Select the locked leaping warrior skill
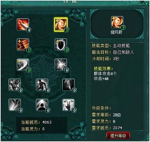150x142 pixels. click(15, 85)
